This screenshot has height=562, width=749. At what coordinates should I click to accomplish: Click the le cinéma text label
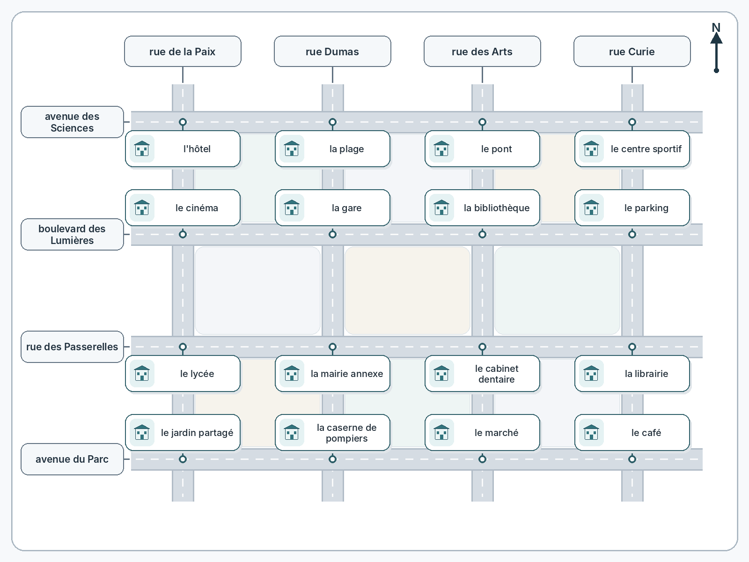(197, 208)
